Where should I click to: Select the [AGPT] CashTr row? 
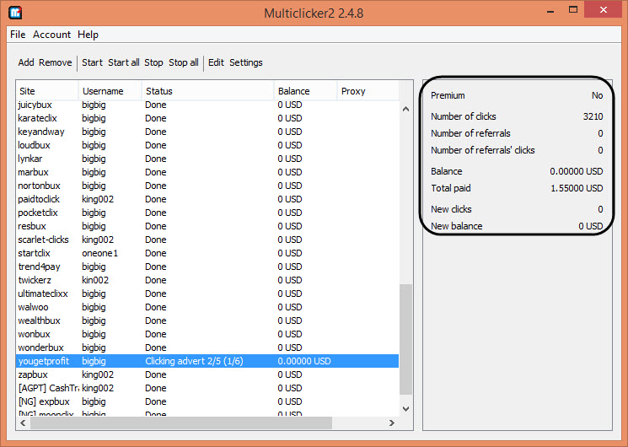point(207,388)
